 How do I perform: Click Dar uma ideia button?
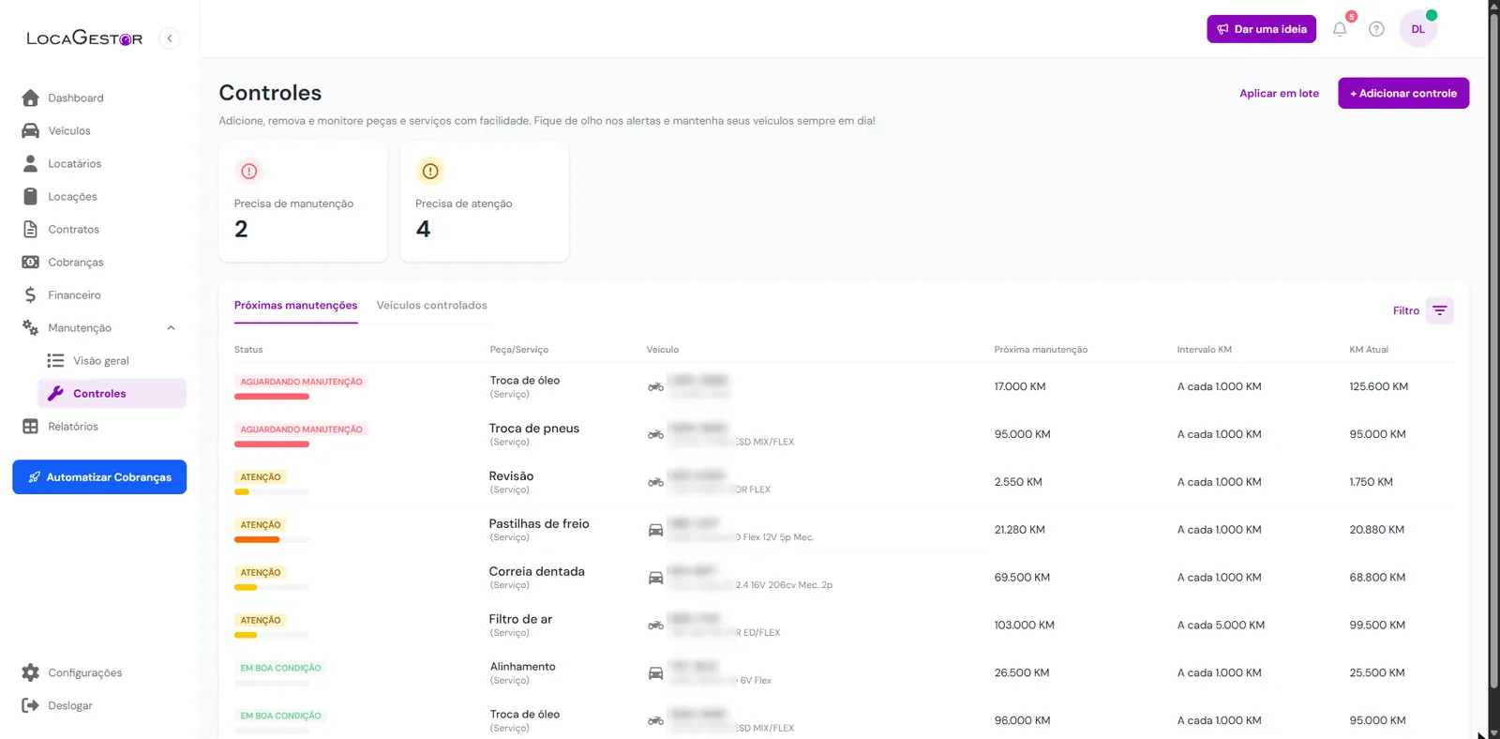click(x=1261, y=29)
